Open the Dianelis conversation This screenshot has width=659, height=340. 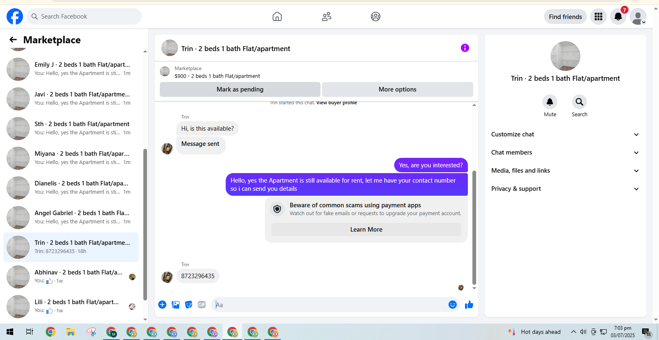71,188
